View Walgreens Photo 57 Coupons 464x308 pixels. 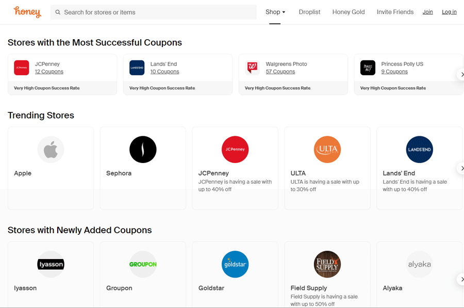(x=280, y=72)
